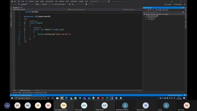Image resolution: width=197 pixels, height=111 pixels.
Task: Click the taskbar search box
Action: [30, 98]
